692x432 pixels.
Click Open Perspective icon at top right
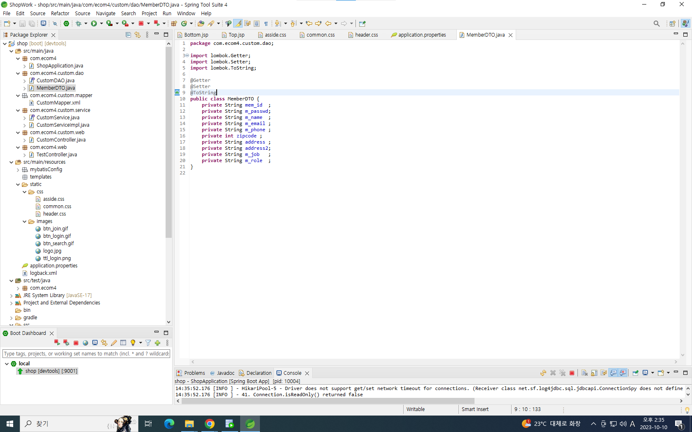(672, 23)
